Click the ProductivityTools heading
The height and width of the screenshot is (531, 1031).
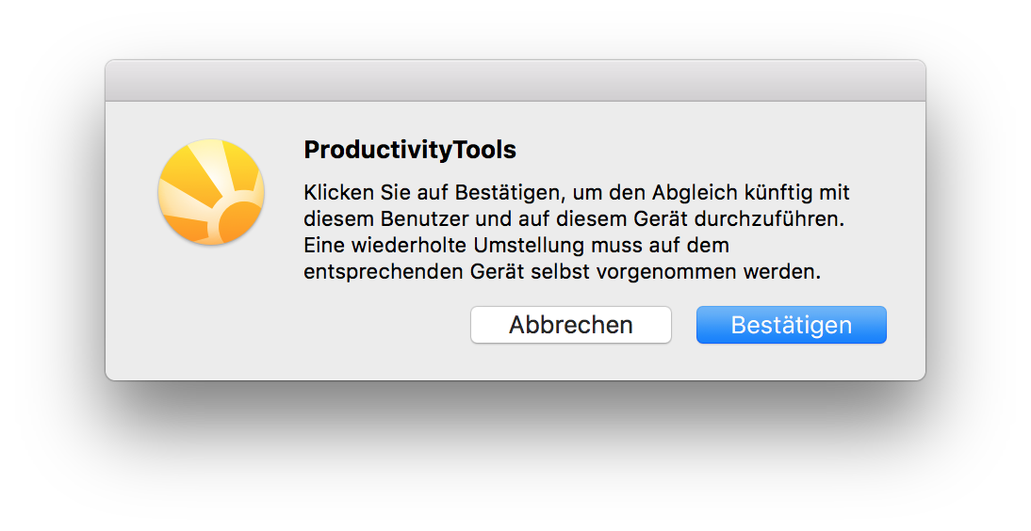[410, 150]
